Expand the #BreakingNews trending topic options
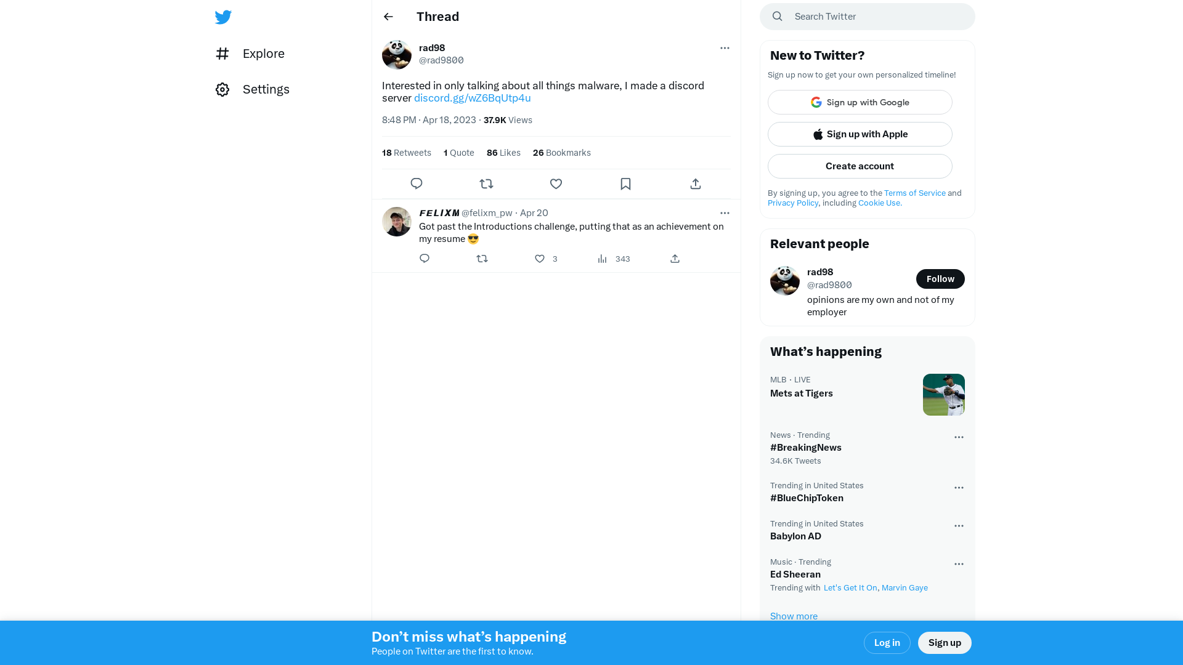Viewport: 1183px width, 665px height. (x=959, y=436)
